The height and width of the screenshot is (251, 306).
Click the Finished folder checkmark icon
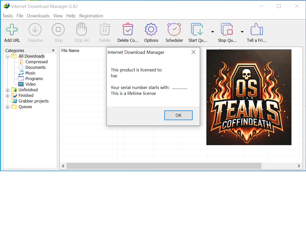point(14,95)
